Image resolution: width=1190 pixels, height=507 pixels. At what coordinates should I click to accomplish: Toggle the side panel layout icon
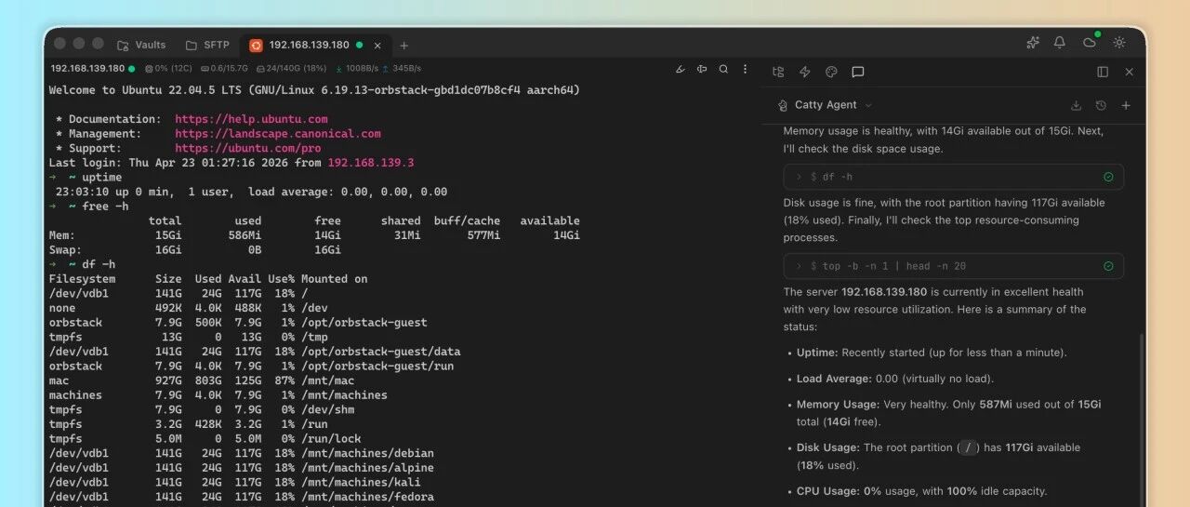coord(1103,72)
